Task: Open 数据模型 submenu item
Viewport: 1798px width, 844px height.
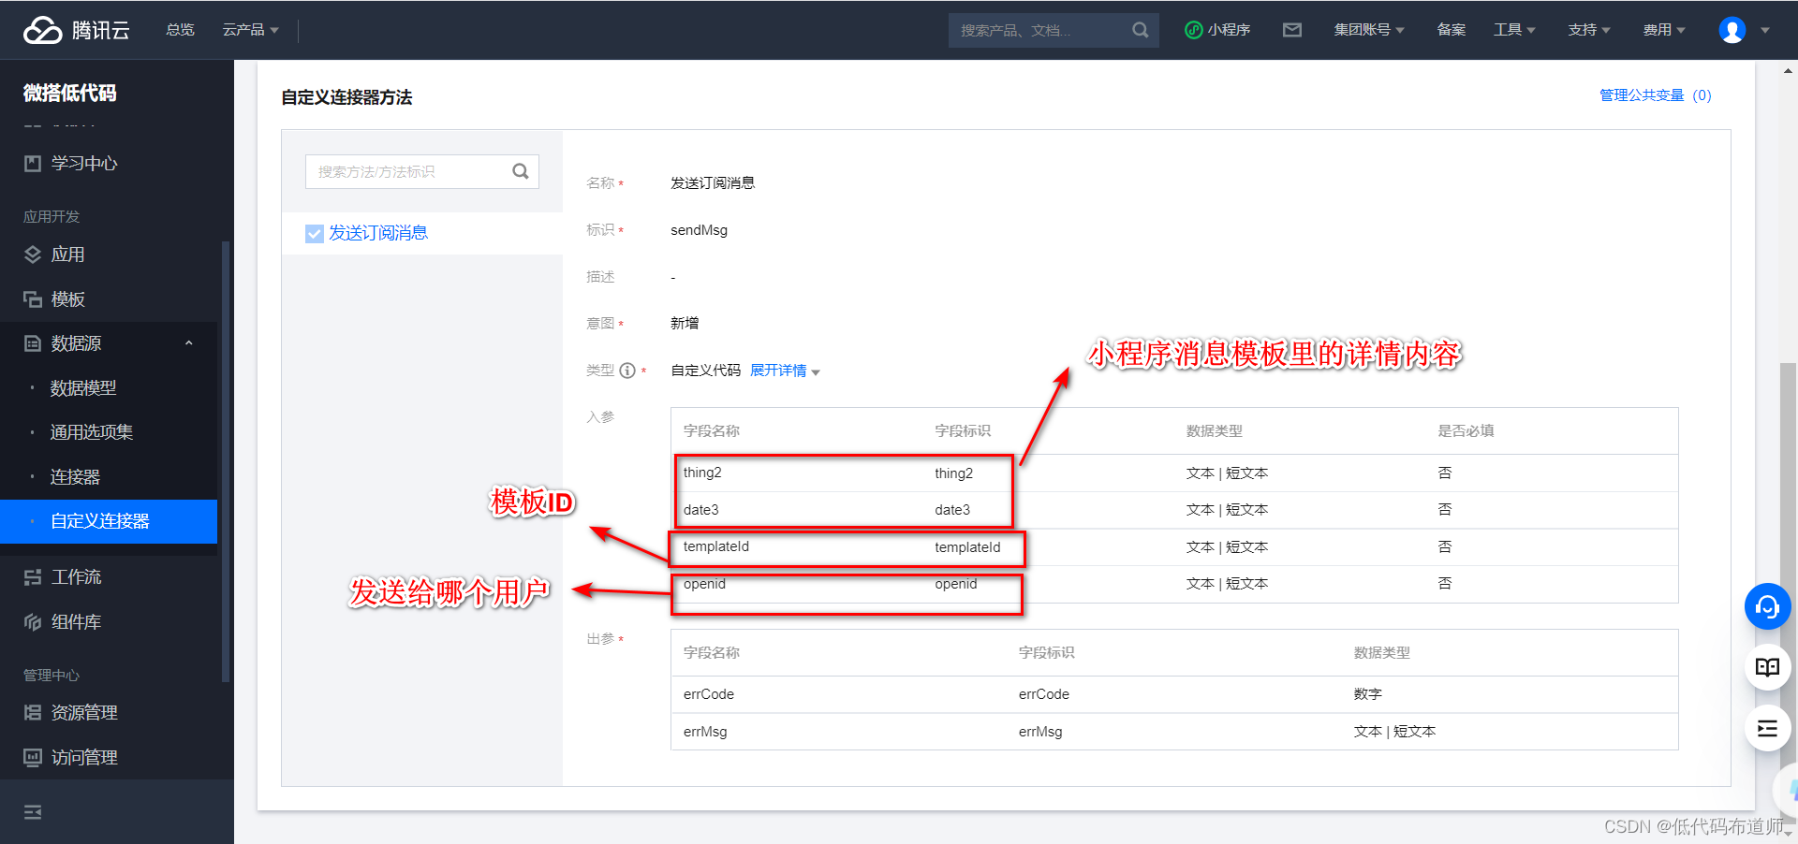Action: point(83,387)
